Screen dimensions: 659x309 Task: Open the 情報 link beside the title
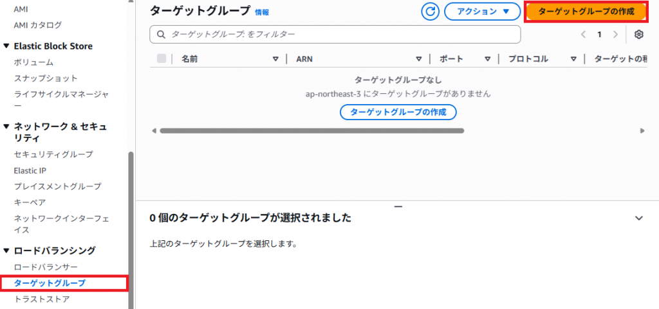[262, 12]
